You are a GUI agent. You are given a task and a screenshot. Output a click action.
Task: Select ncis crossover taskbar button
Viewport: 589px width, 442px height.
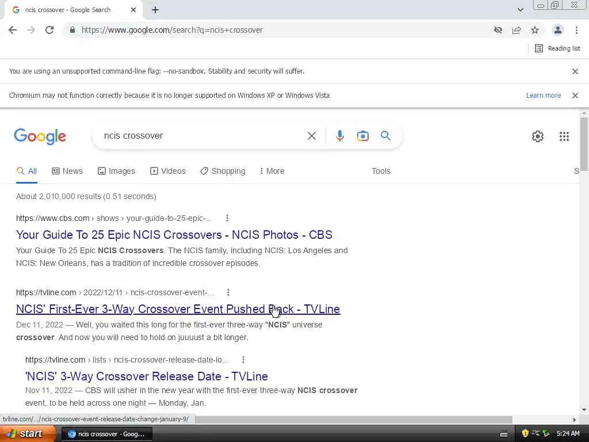pyautogui.click(x=106, y=434)
